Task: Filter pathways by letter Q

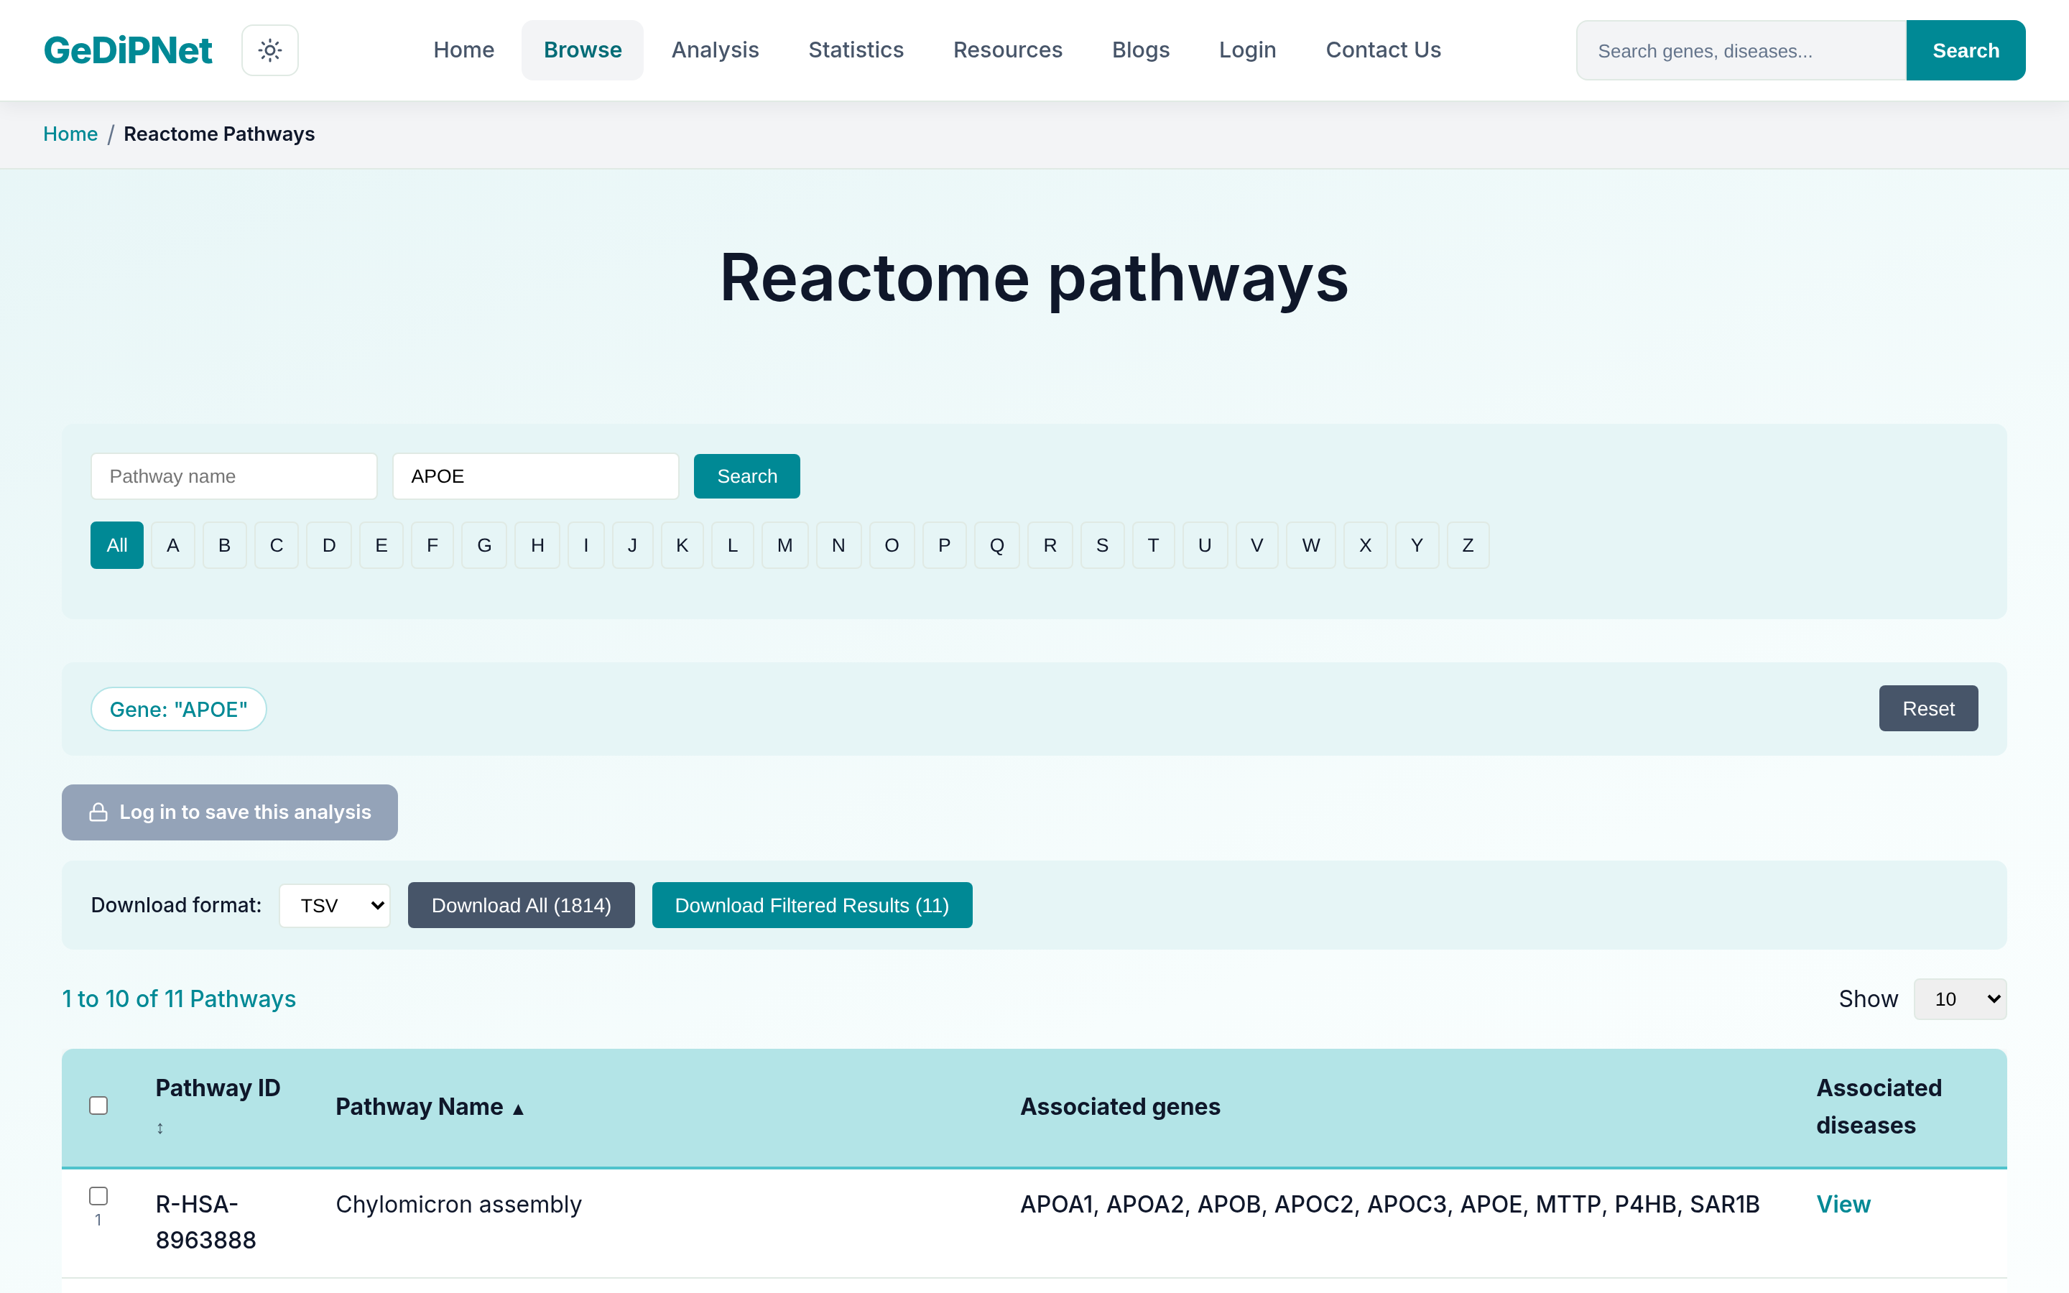Action: point(997,546)
